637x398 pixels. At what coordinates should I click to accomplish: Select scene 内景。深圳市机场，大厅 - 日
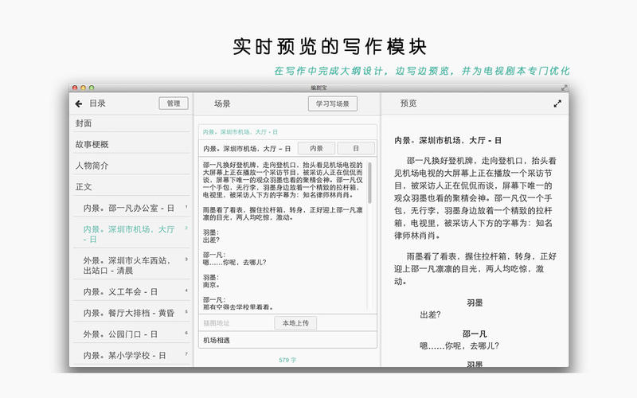click(x=131, y=234)
